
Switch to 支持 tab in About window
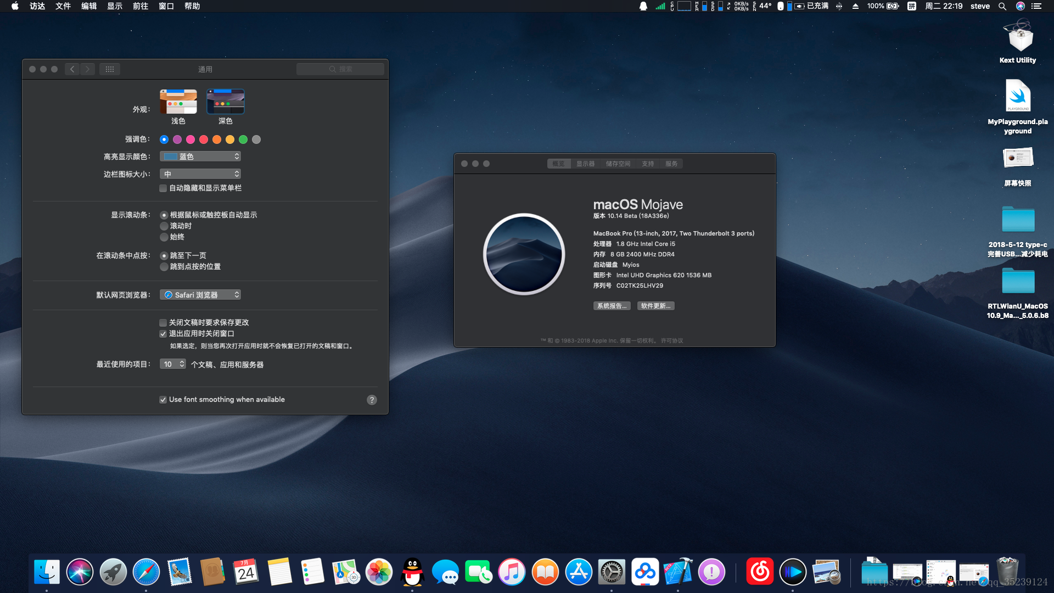point(648,164)
